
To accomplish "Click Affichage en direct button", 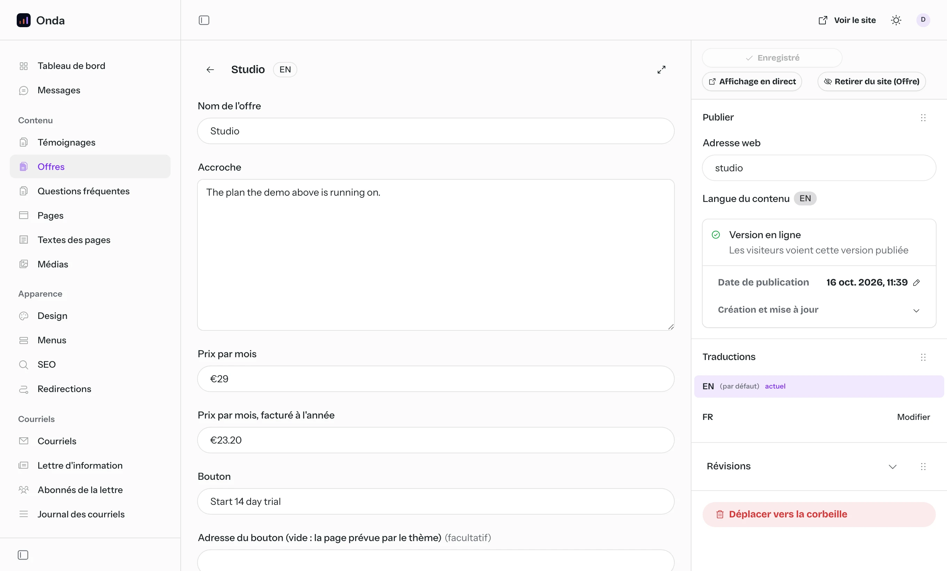I will 752,81.
